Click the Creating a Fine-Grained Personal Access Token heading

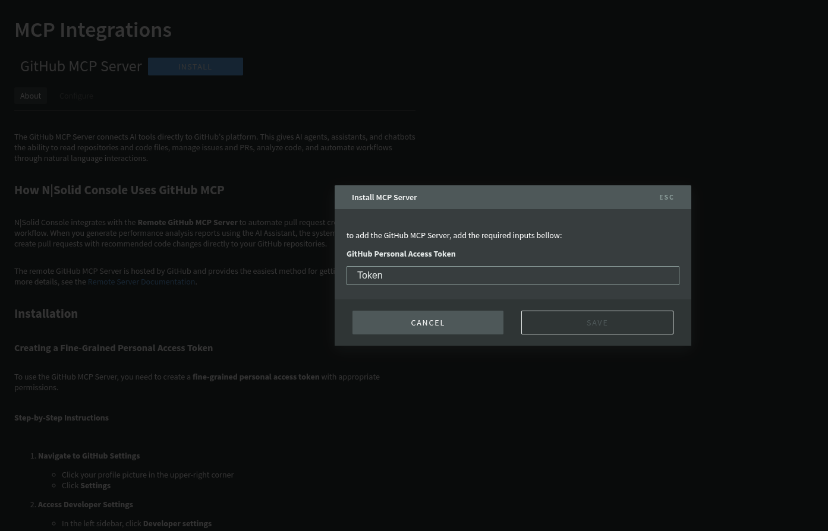click(113, 347)
